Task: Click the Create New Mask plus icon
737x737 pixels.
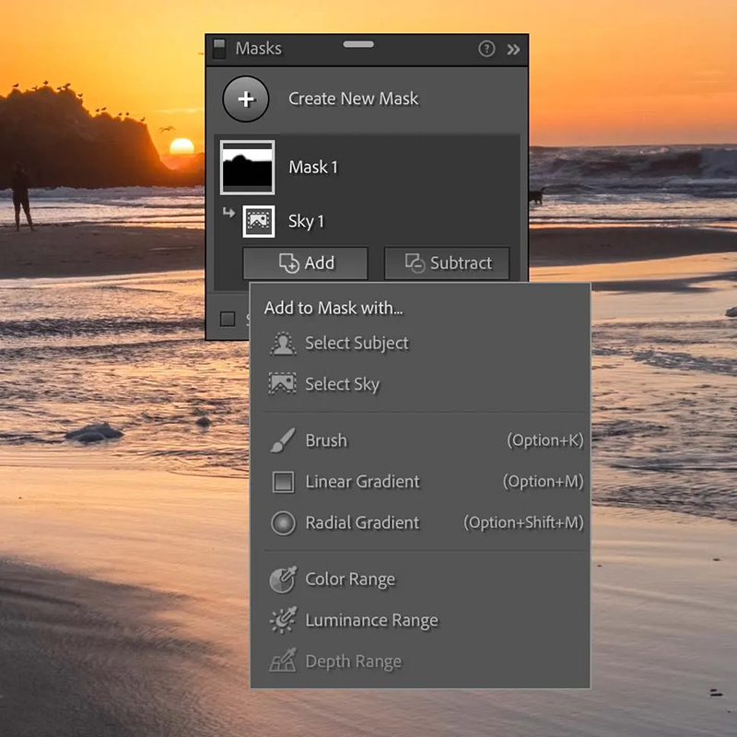Action: click(x=246, y=99)
